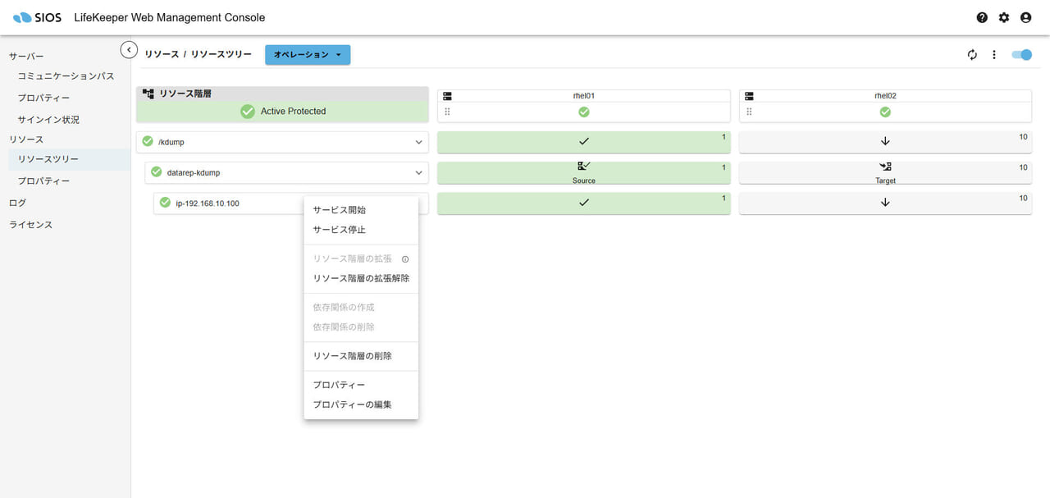Open the settings gear icon
1050x498 pixels.
1004,17
